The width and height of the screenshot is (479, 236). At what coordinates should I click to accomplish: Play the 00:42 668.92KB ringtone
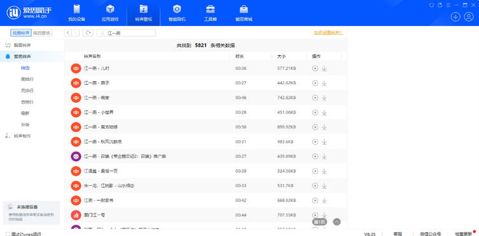[315, 200]
